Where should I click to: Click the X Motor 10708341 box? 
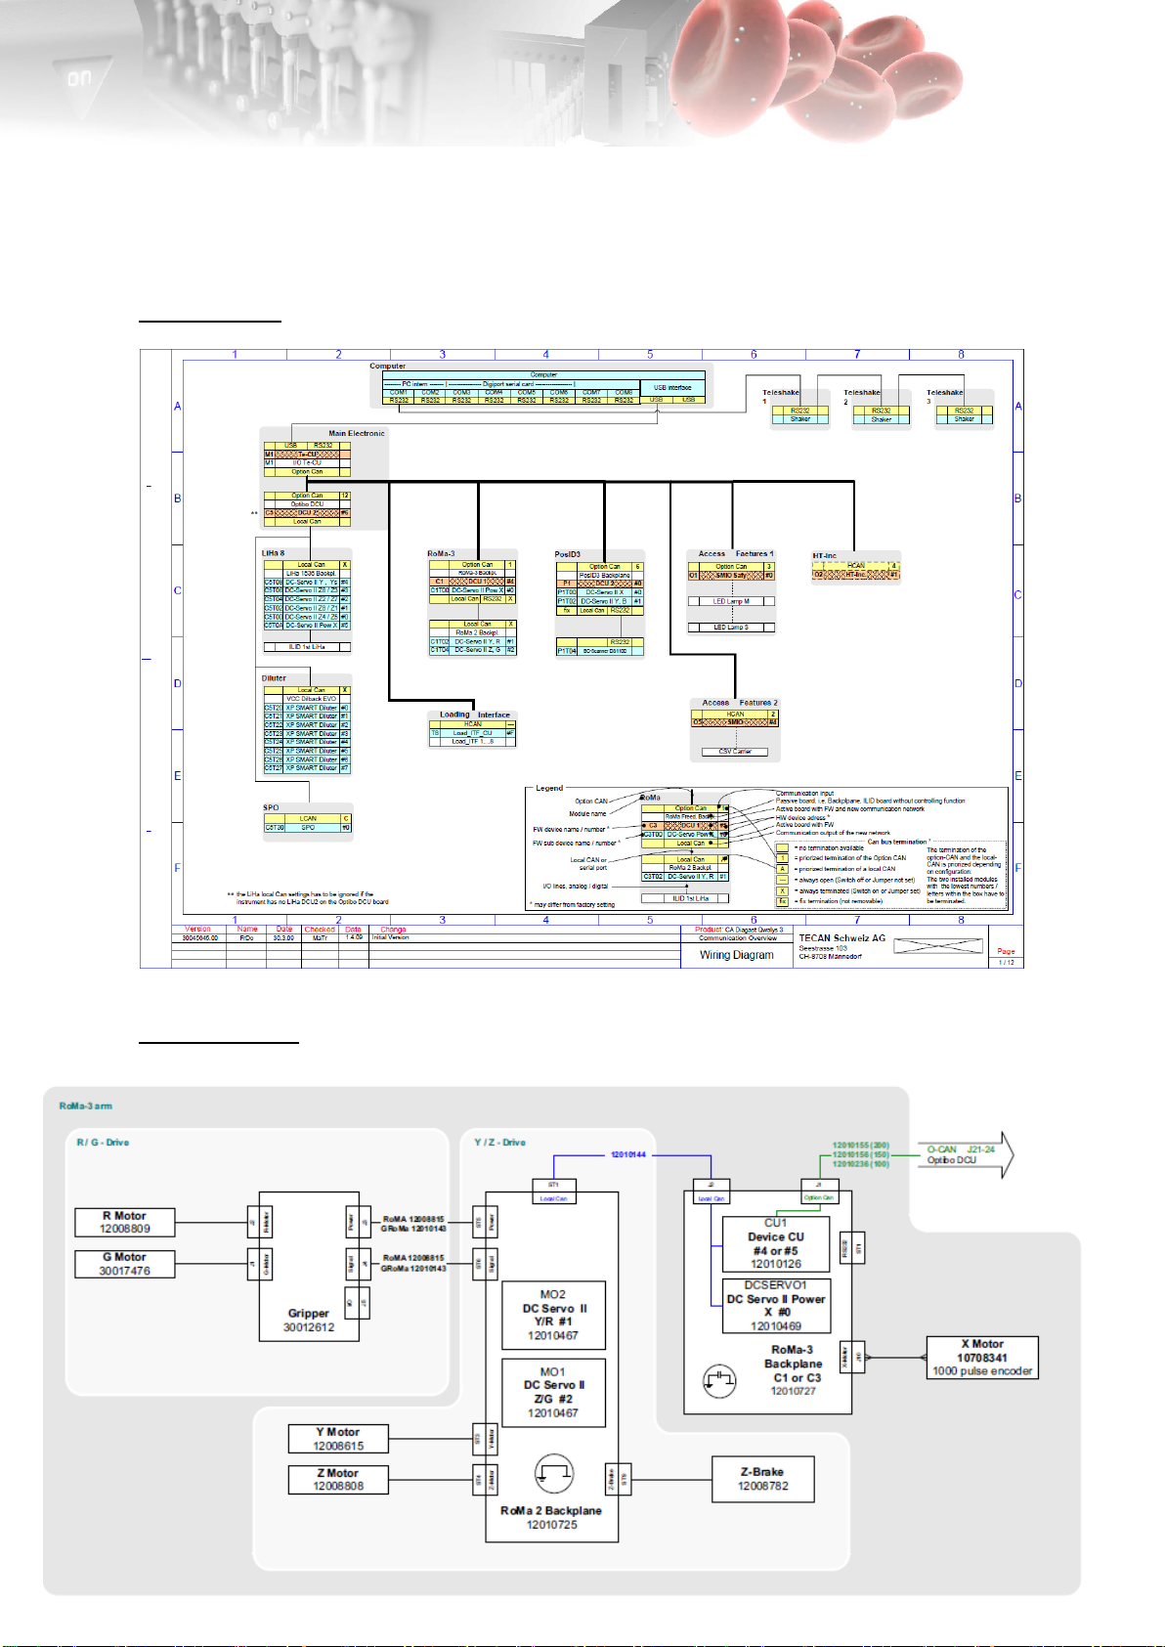click(x=982, y=1358)
